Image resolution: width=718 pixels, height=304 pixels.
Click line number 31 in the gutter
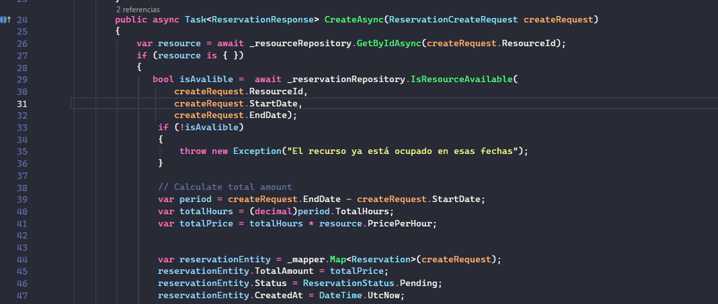pyautogui.click(x=22, y=104)
